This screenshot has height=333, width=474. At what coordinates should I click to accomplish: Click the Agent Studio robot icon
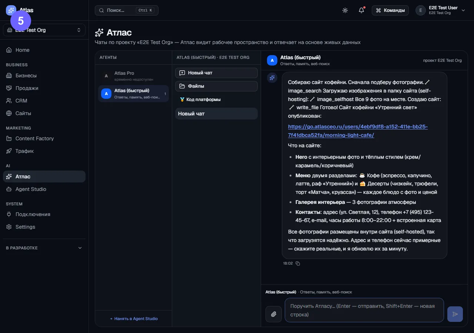[9, 189]
